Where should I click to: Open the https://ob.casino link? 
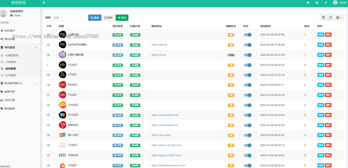point(161,135)
